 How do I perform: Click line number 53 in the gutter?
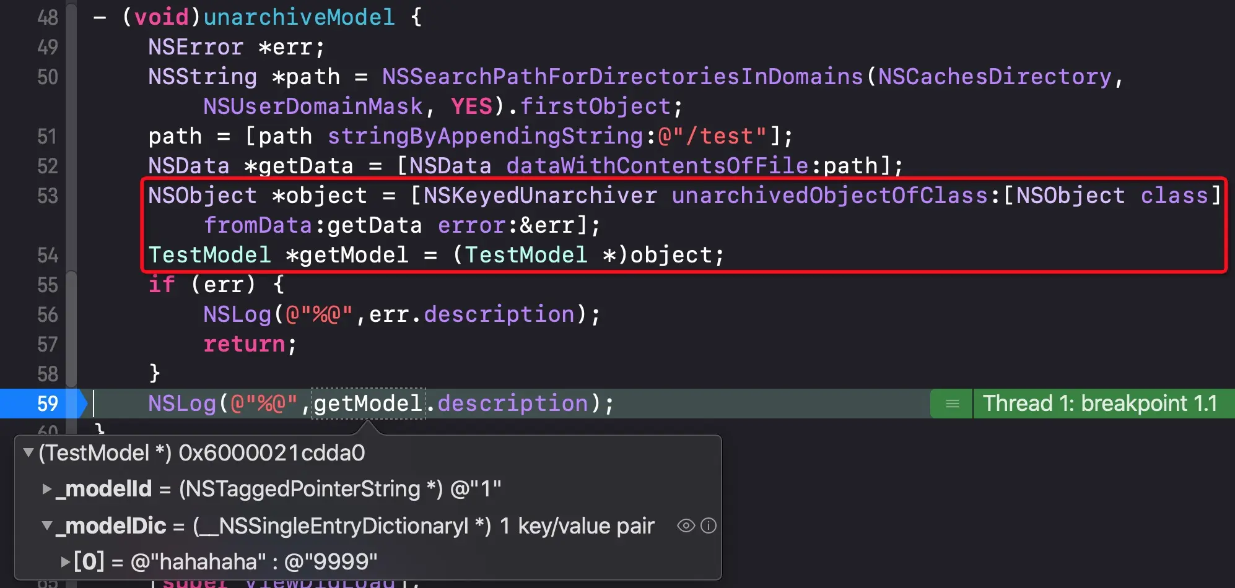coord(48,196)
